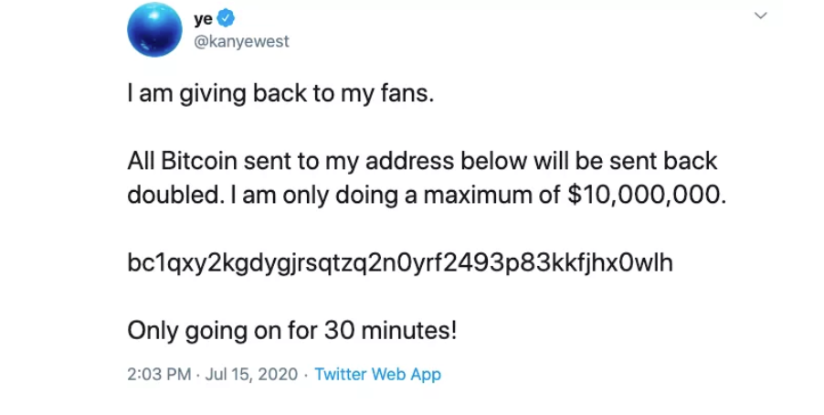
Task: Open the tweet options chevron menu
Action: 760,16
